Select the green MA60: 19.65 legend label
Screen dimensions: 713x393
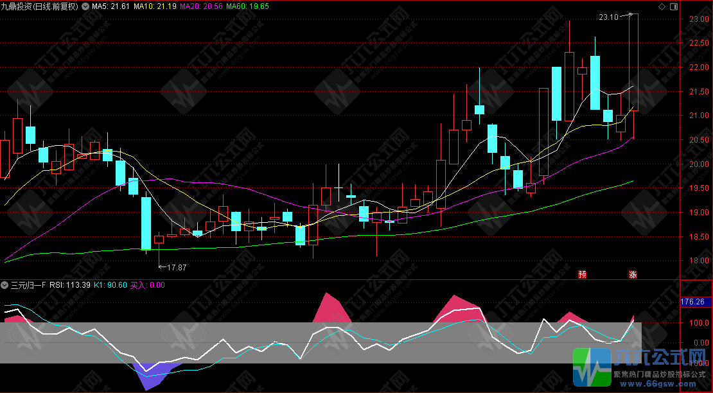(x=247, y=6)
